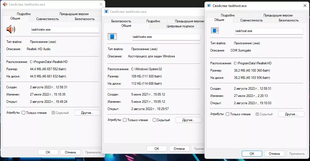Click the title bar icon of the taskhost.exe window

coord(209,6)
